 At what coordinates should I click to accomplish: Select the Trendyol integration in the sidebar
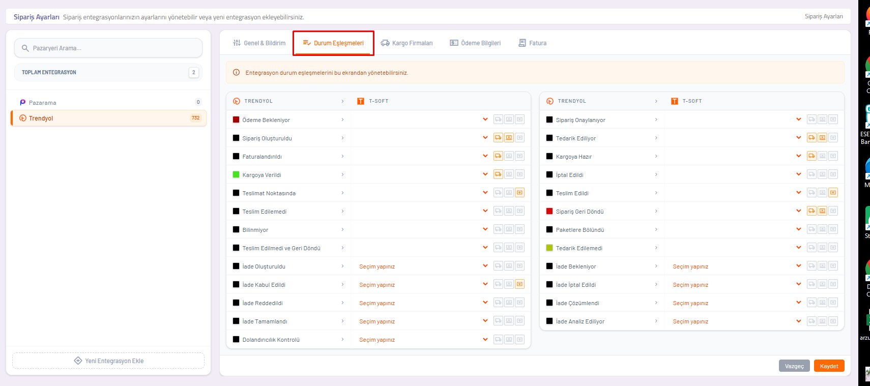(109, 118)
